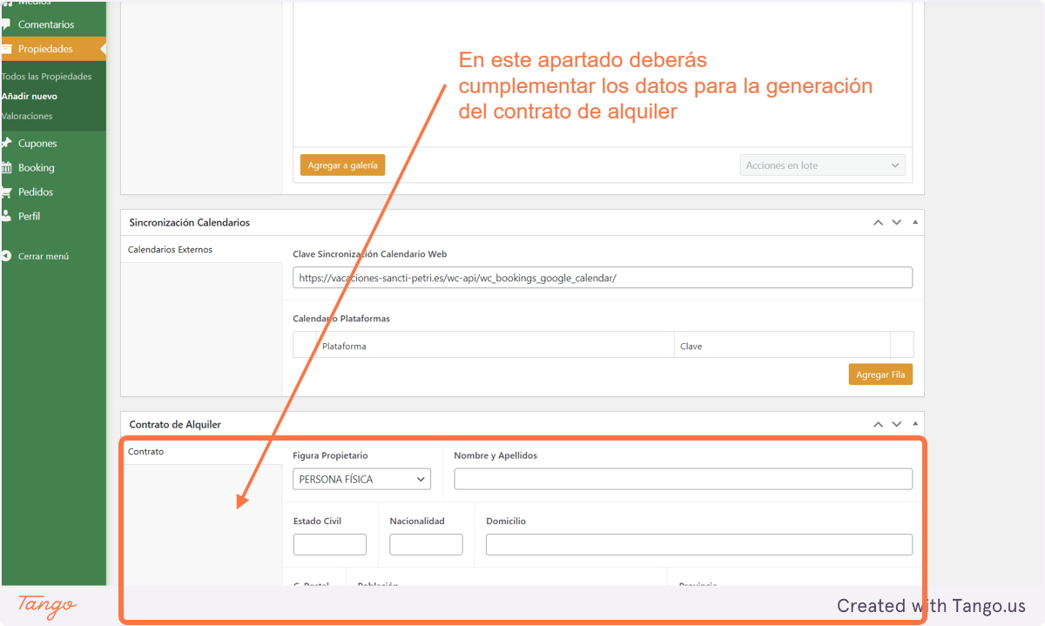Click the Nombre y Apellidos field

point(684,479)
